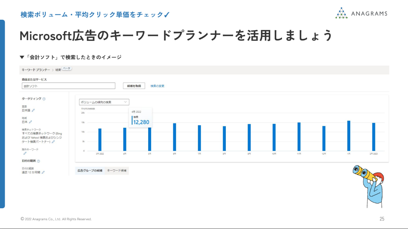Select the 7月 bar in chart

coord(199,138)
